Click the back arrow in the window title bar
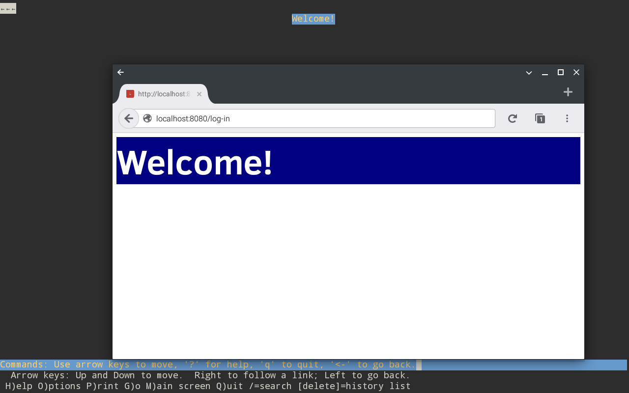The width and height of the screenshot is (629, 393). [x=120, y=72]
